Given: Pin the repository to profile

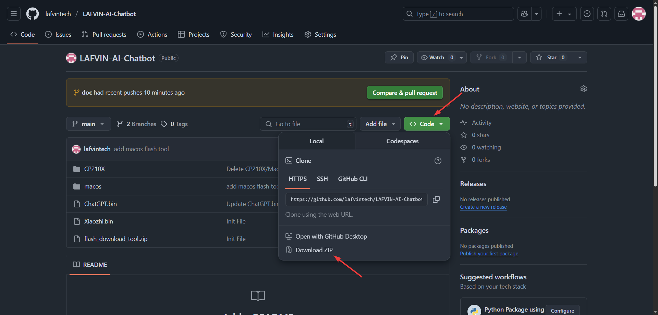Looking at the screenshot, I should point(399,58).
